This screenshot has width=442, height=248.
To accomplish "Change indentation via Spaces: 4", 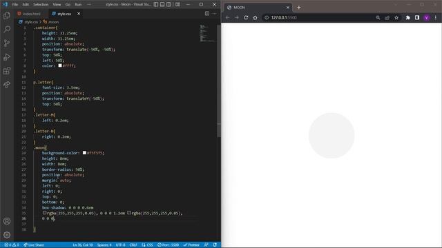I will coord(104,245).
